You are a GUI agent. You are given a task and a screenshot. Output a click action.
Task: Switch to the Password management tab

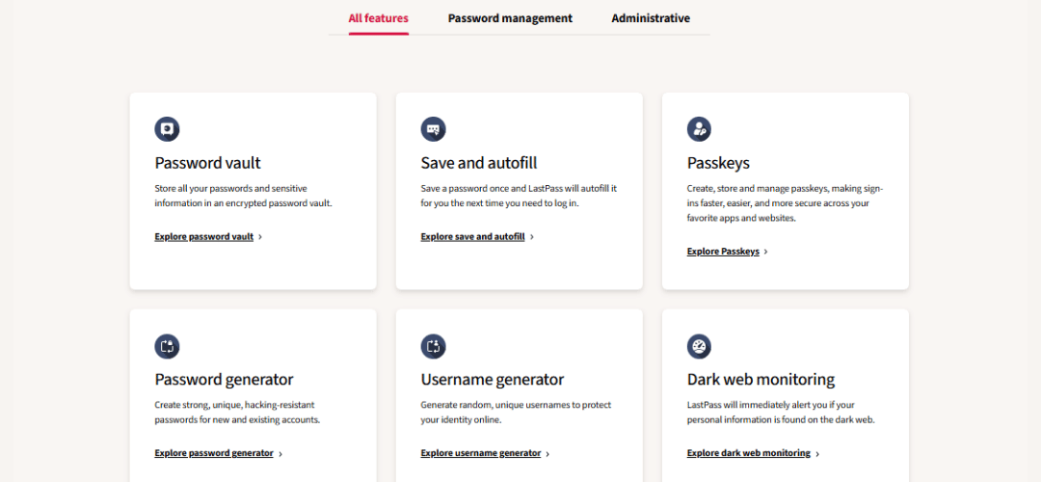(510, 18)
